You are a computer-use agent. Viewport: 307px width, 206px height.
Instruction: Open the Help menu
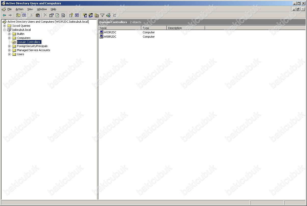click(x=53, y=9)
